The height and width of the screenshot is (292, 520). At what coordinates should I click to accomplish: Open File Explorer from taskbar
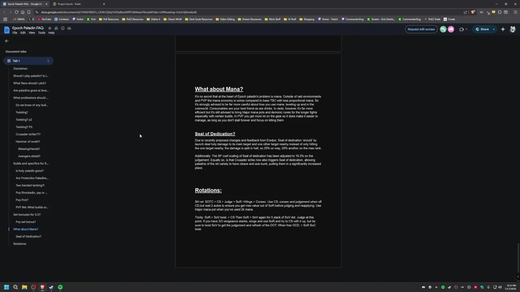point(24,287)
